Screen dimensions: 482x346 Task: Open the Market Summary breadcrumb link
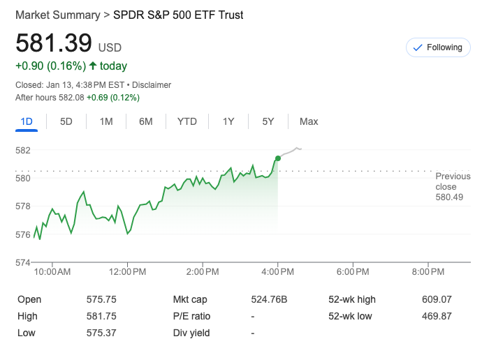point(57,15)
